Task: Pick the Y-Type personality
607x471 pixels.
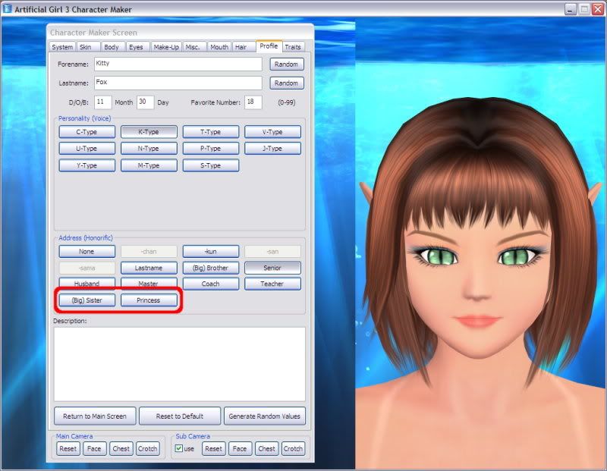Action: (x=86, y=165)
